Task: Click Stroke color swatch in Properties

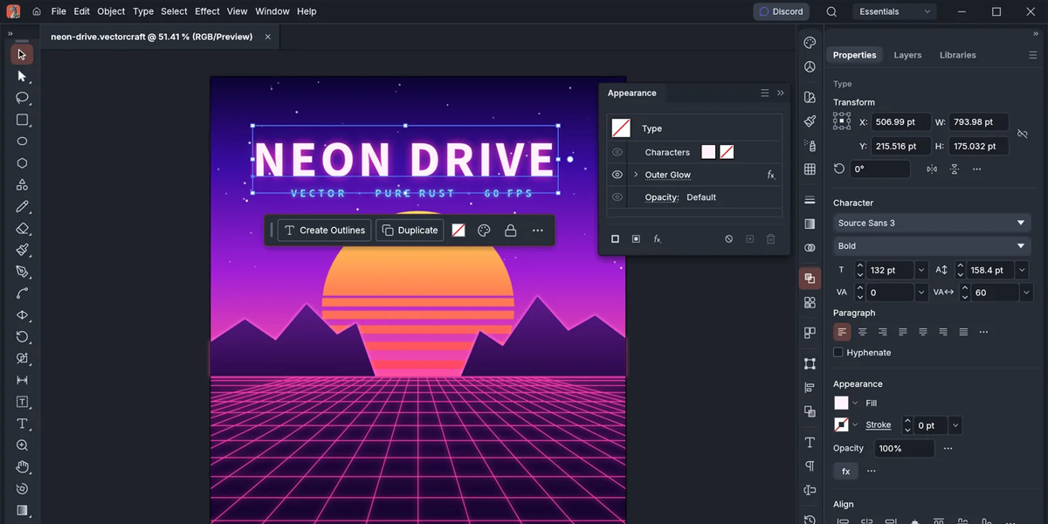Action: click(841, 425)
